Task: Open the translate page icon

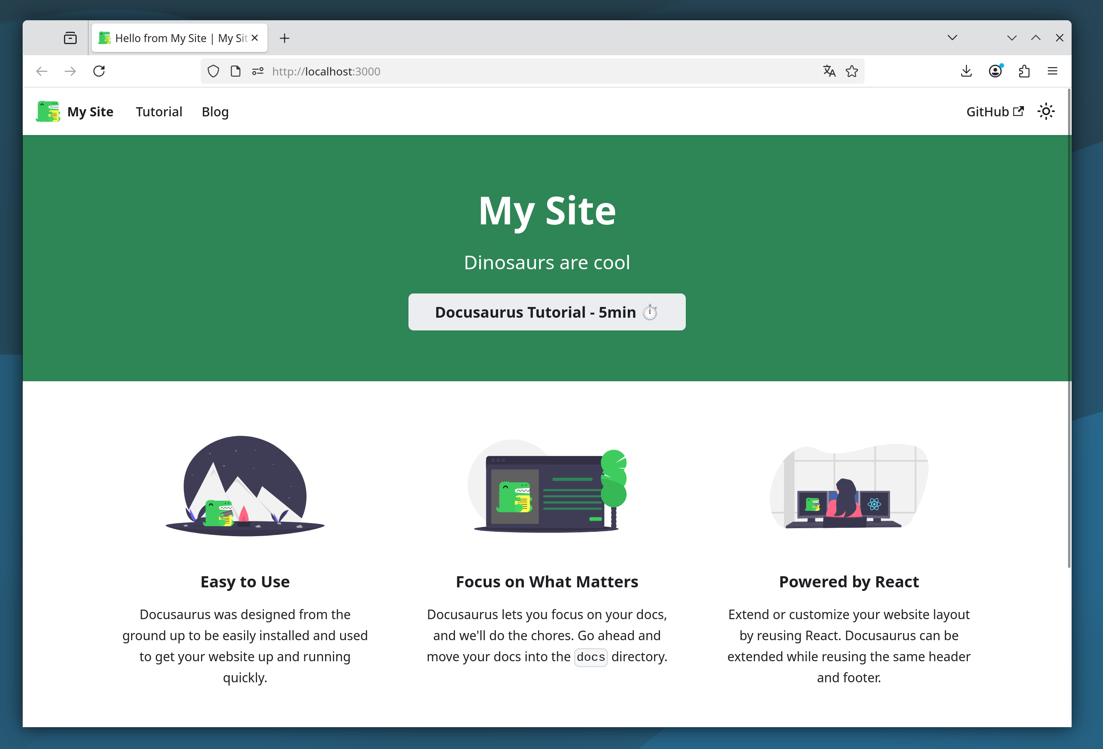Action: click(x=829, y=71)
